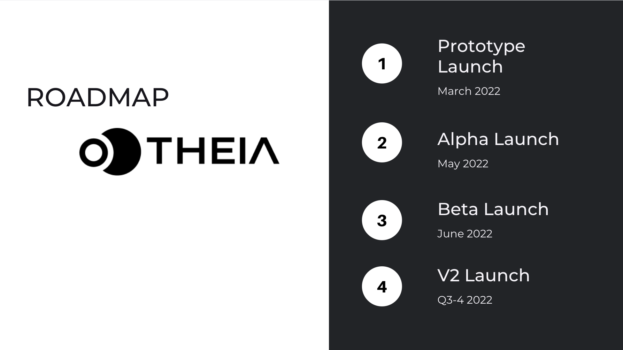Select the ROADMAP title
Viewport: 623px width, 350px height.
pos(98,97)
